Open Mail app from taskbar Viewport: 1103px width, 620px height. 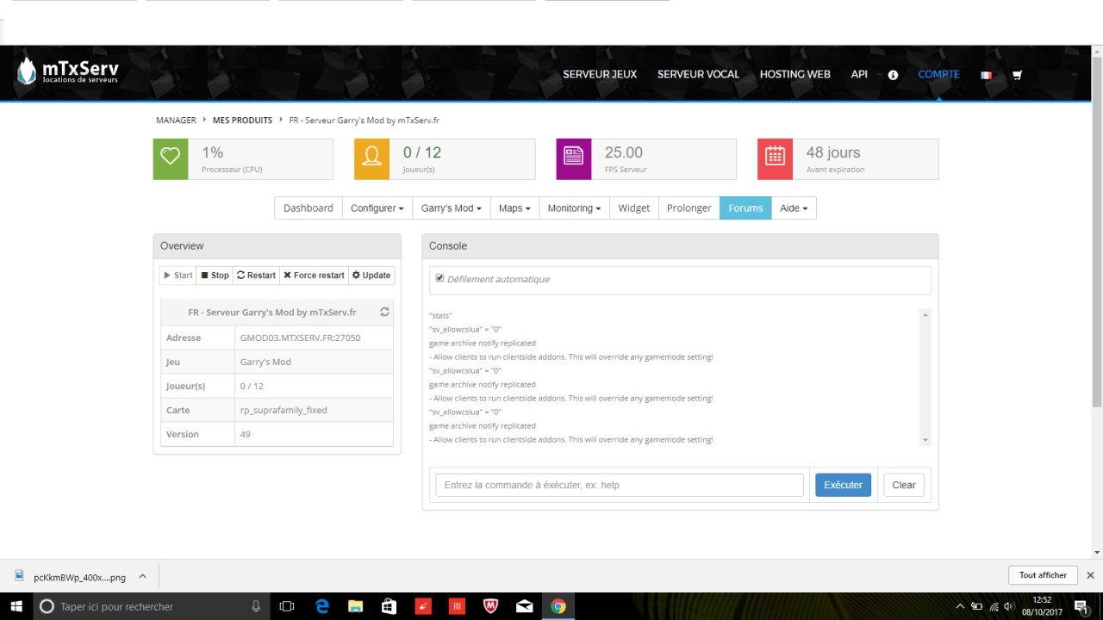coord(524,606)
